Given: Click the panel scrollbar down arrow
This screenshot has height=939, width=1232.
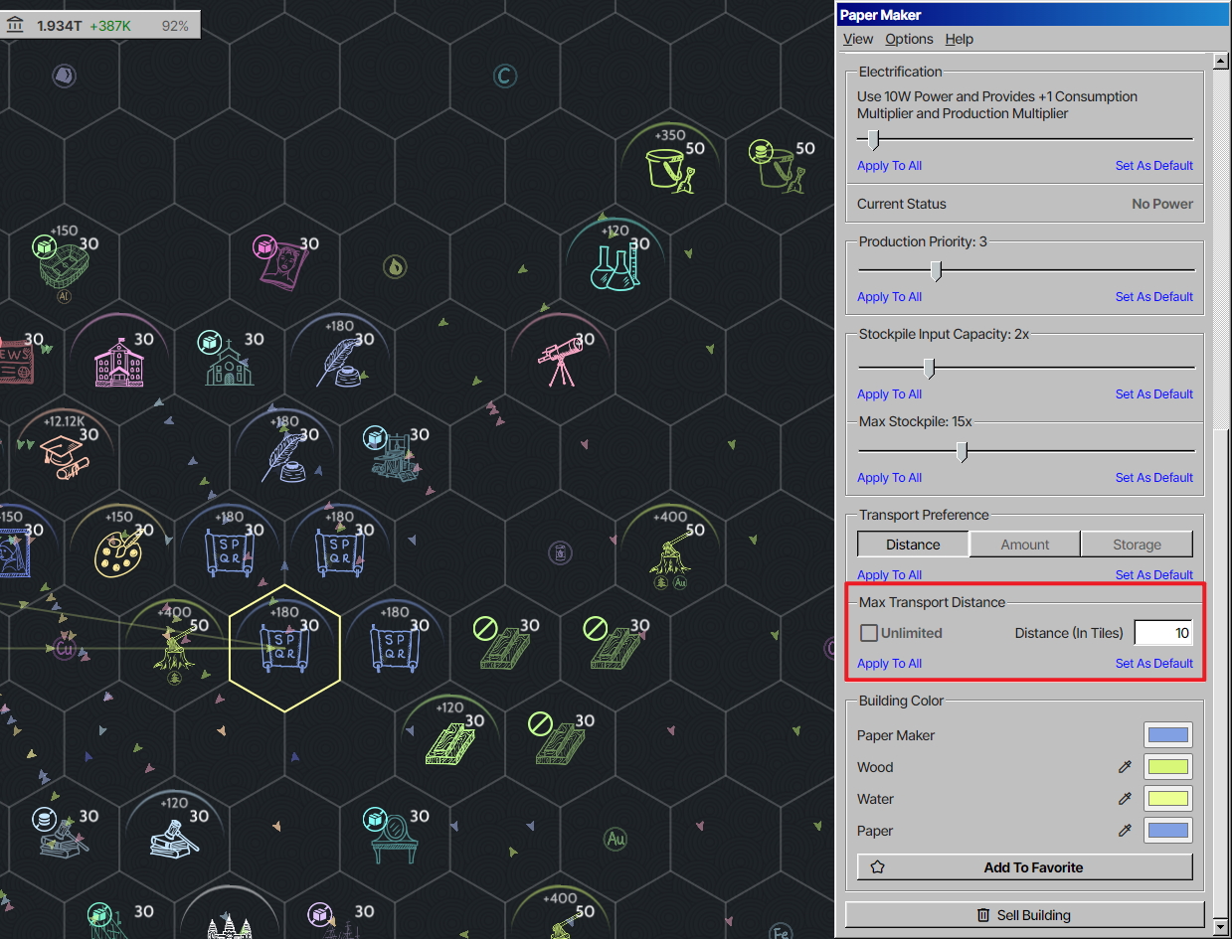Looking at the screenshot, I should pos(1222,928).
